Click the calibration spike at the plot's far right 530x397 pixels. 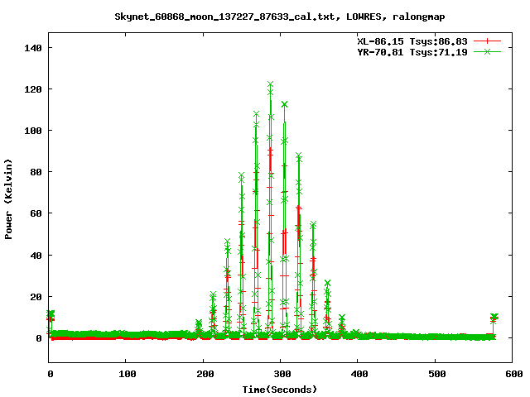494,326
